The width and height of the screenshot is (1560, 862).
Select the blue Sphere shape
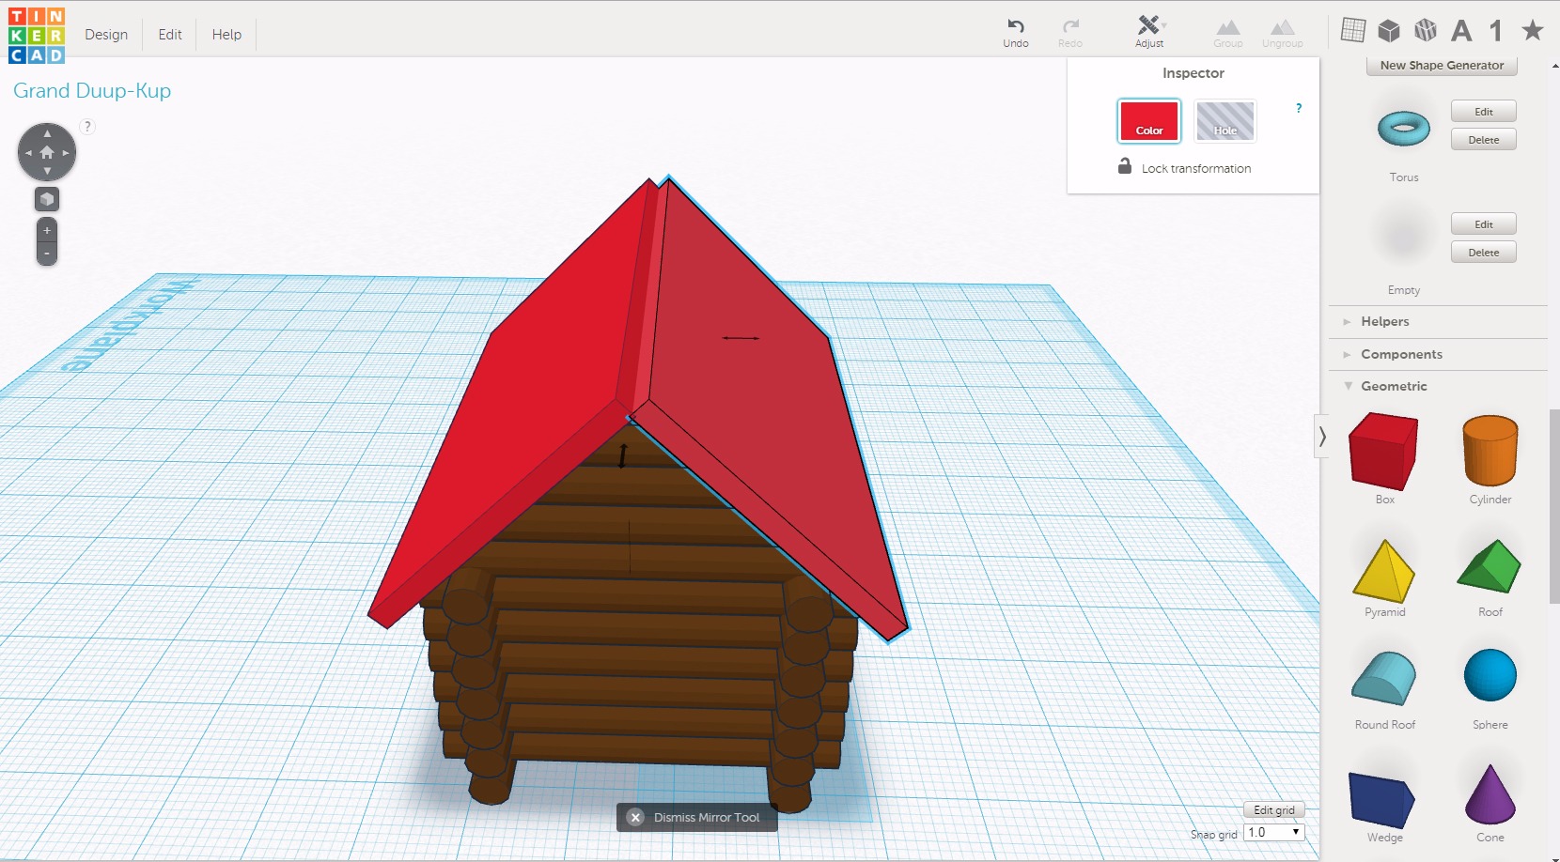pyautogui.click(x=1490, y=675)
